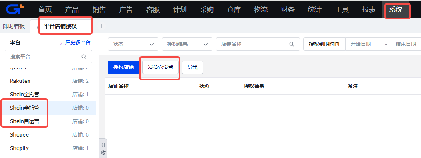Viewport: 421px width, 158px height.
Task: Open 计划 menu
Action: pos(180,10)
